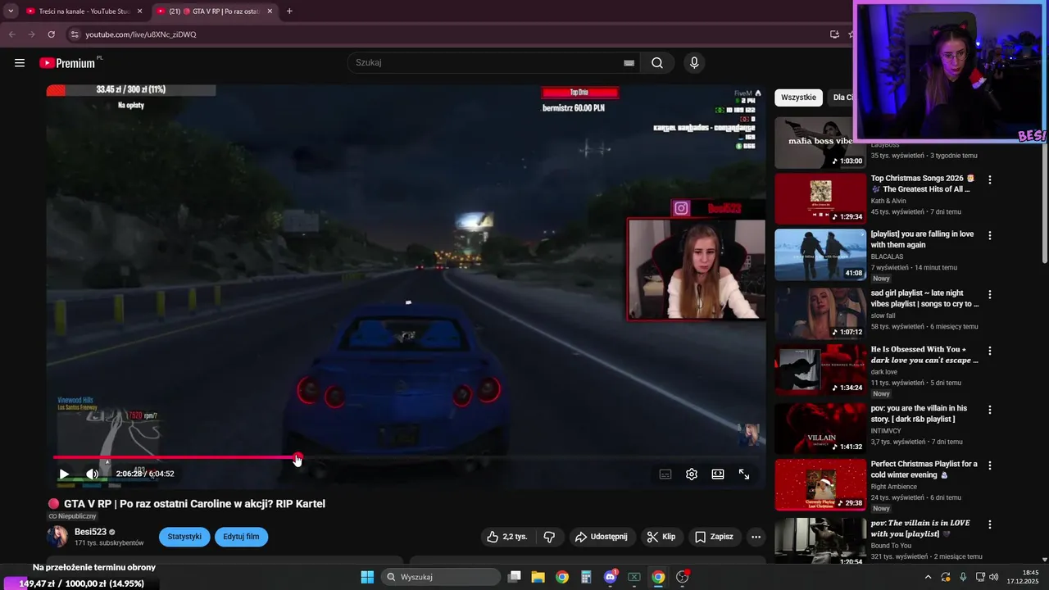This screenshot has width=1049, height=590.
Task: Open 'He Is Obsessed With You' video title
Action: pos(924,355)
